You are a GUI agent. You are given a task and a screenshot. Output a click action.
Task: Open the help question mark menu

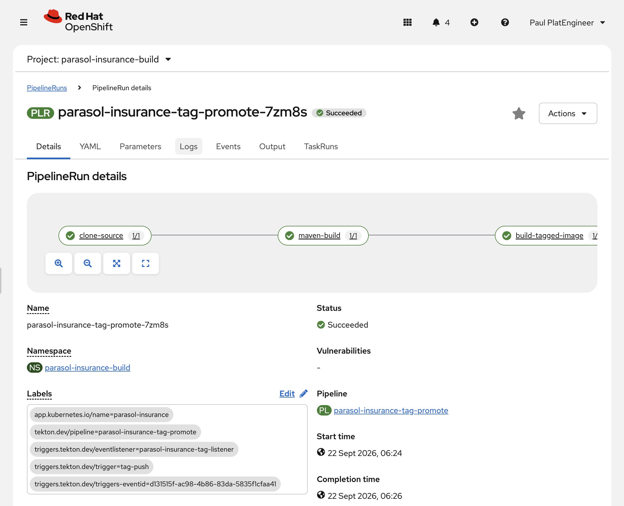click(505, 23)
